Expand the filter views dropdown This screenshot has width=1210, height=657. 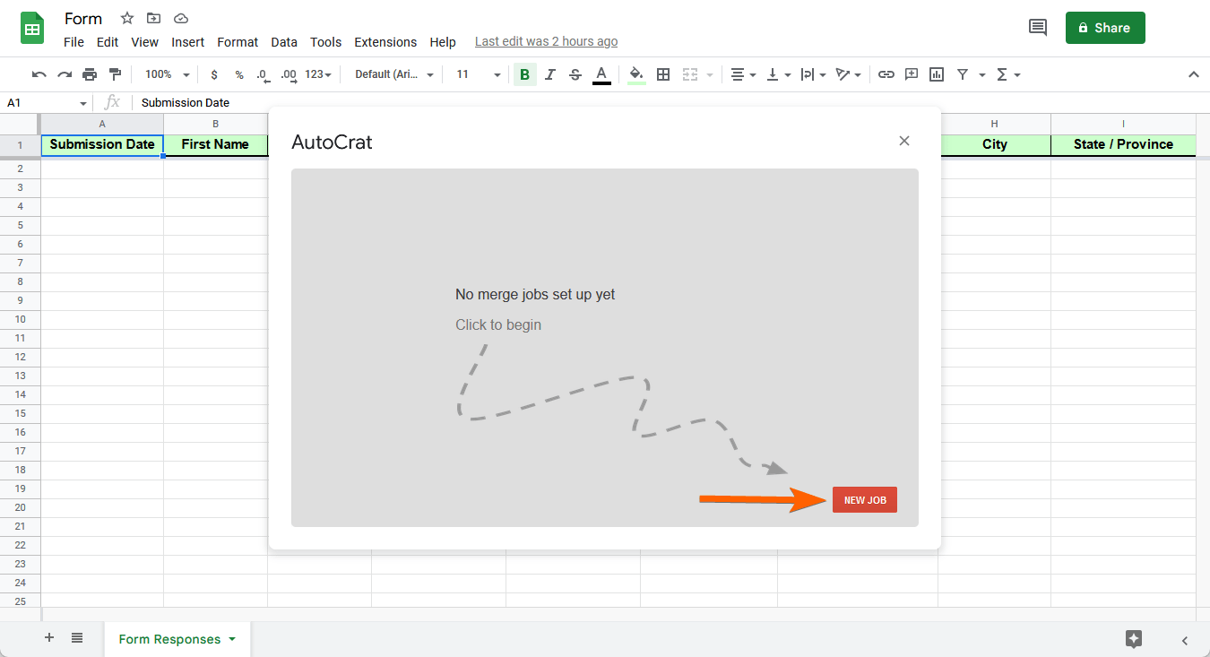tap(982, 74)
